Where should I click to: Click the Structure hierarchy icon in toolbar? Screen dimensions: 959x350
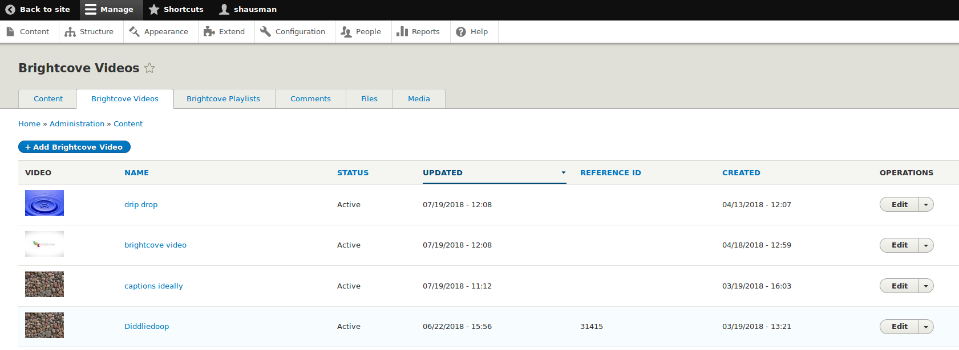coord(70,32)
